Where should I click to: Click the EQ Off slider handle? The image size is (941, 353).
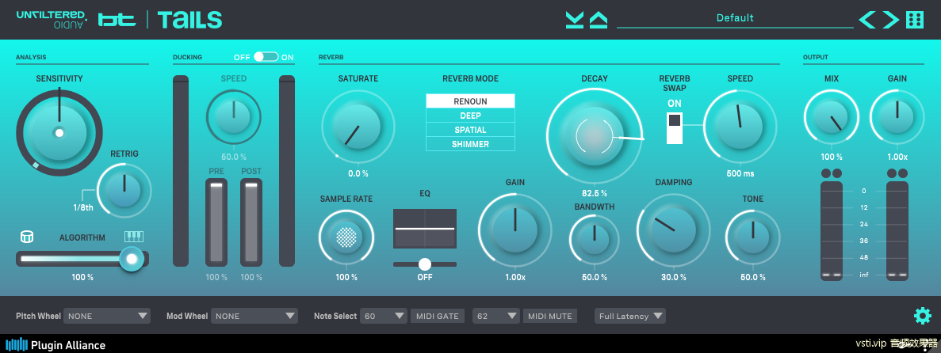(x=425, y=264)
